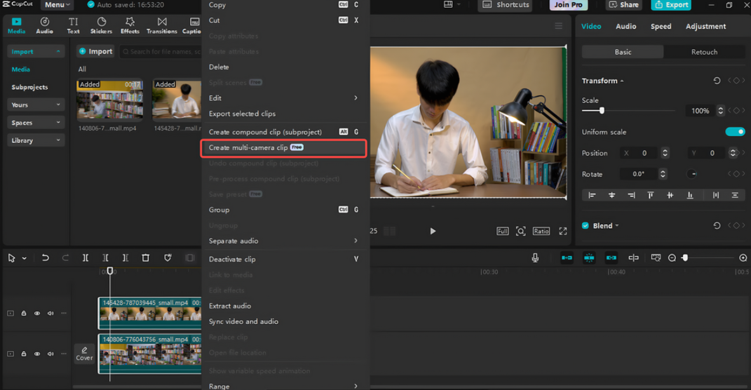Open the Edit submenu in context menu
The width and height of the screenshot is (751, 390).
click(x=285, y=98)
